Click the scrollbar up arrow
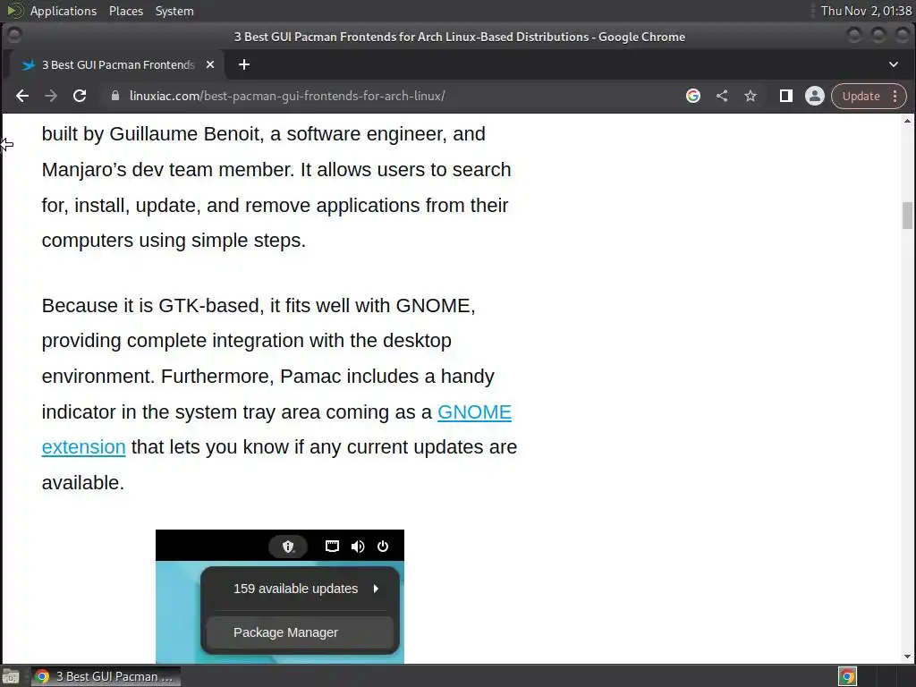 [907, 121]
